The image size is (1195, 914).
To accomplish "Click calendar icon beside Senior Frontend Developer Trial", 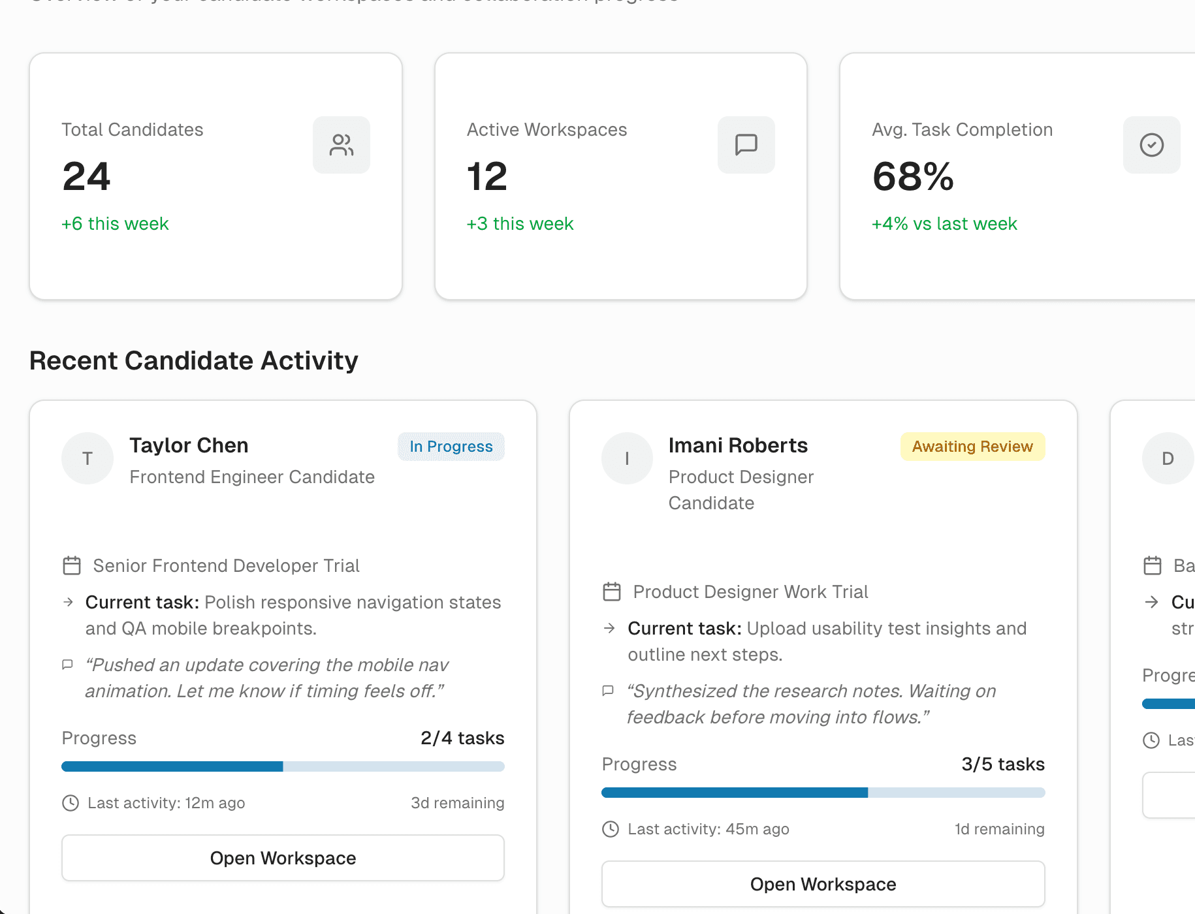I will tap(72, 565).
